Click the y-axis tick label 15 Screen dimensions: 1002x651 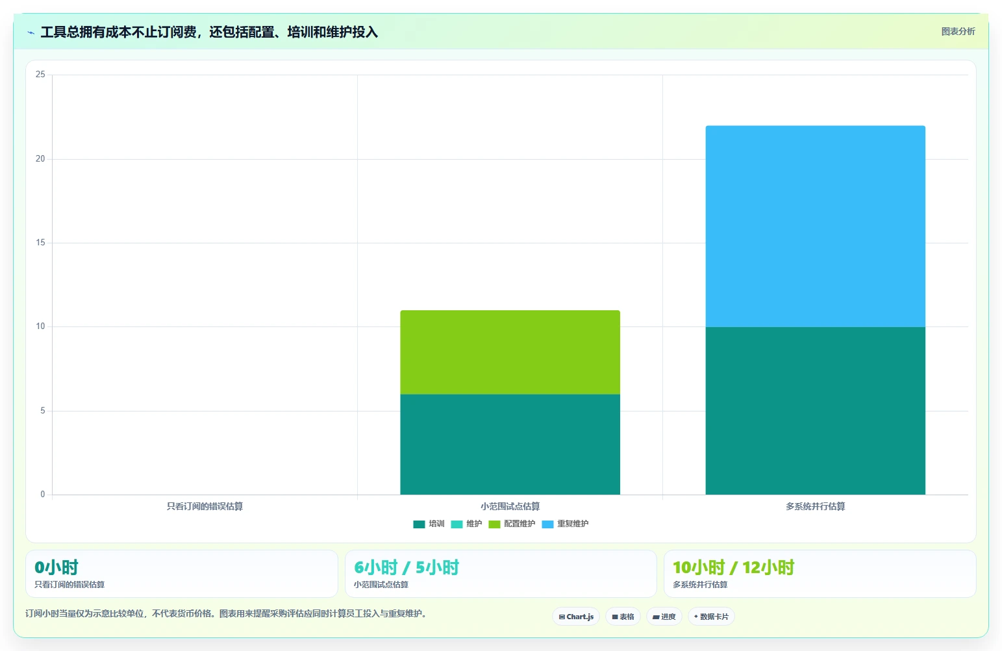click(x=40, y=243)
